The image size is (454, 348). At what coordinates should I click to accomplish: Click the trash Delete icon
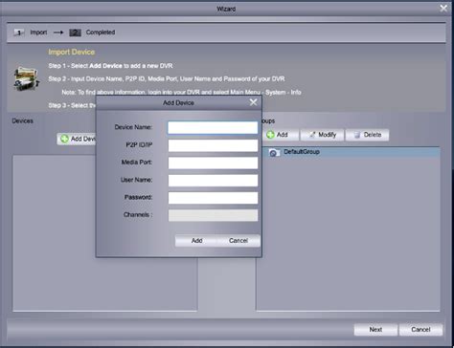(x=357, y=135)
